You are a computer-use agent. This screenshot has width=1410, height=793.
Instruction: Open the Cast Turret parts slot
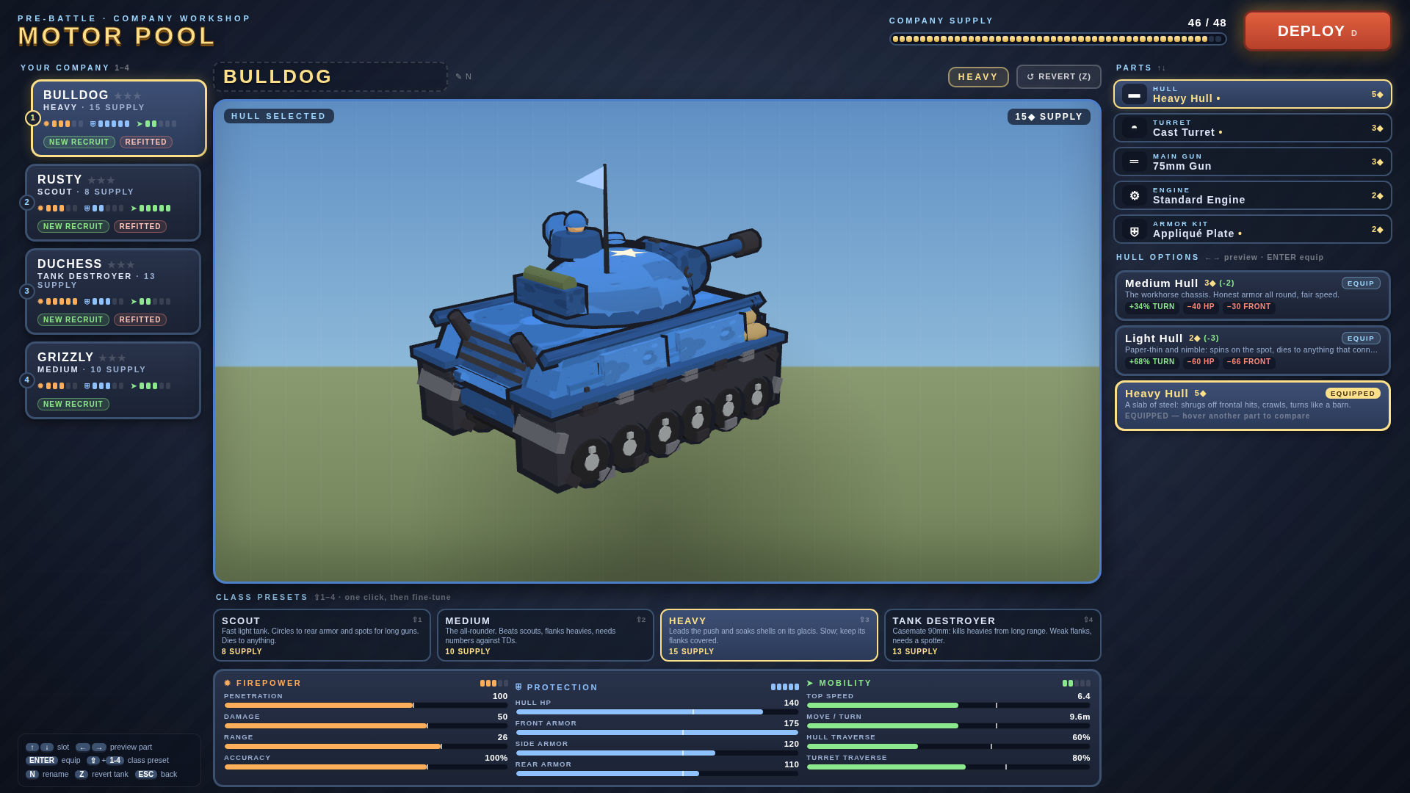[1253, 128]
